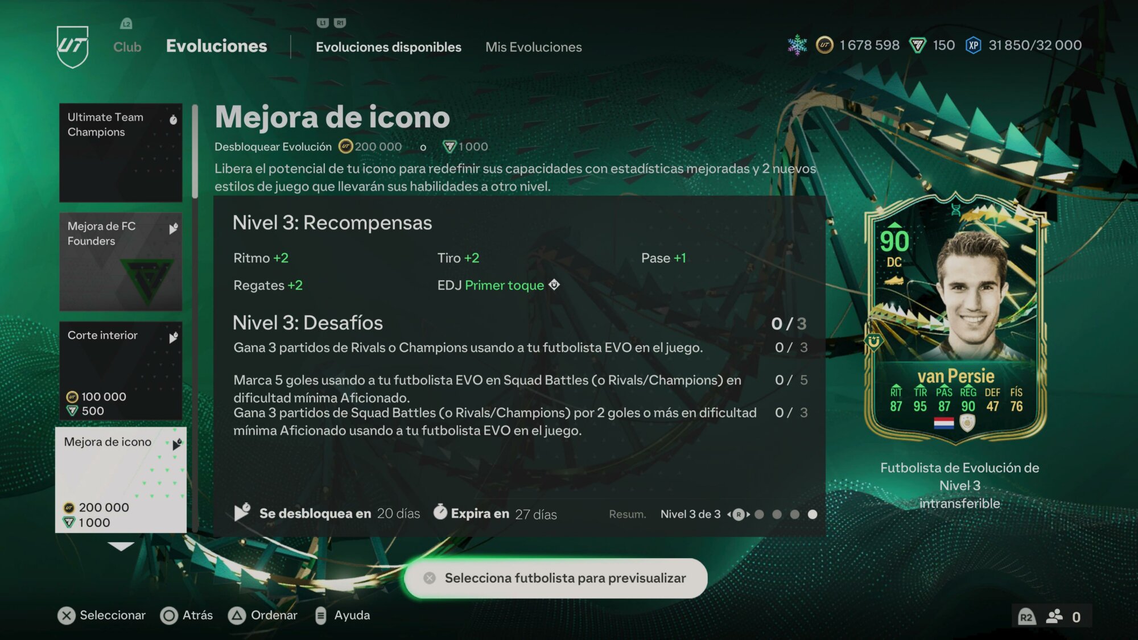
Task: Click the unlock cost points icon under title
Action: tap(450, 147)
